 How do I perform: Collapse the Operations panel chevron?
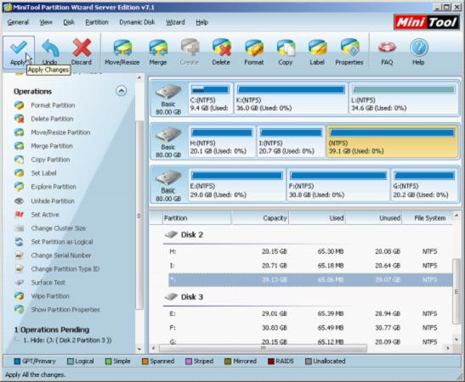coord(121,91)
